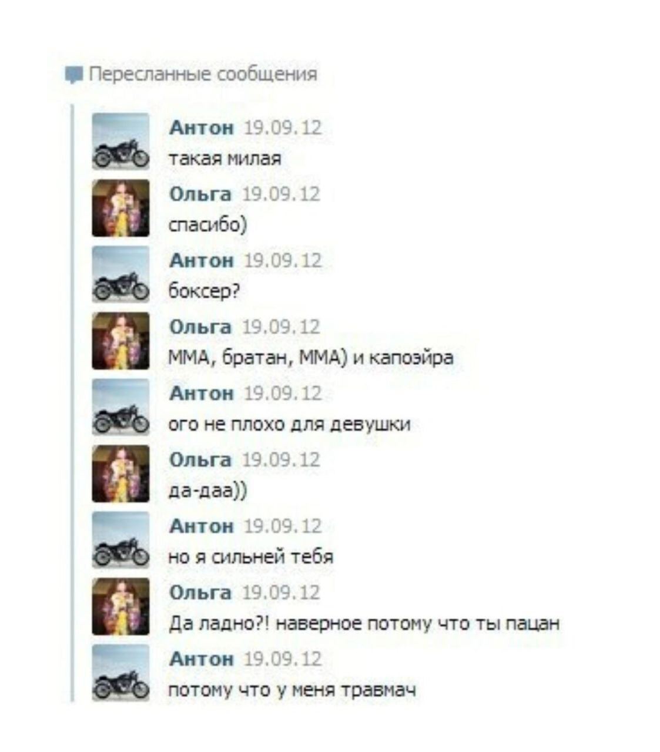Open Ольга's avatar beside 'Да ладно?!' message

pyautogui.click(x=121, y=606)
